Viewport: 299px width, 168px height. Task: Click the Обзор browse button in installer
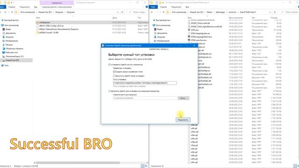pos(183,98)
